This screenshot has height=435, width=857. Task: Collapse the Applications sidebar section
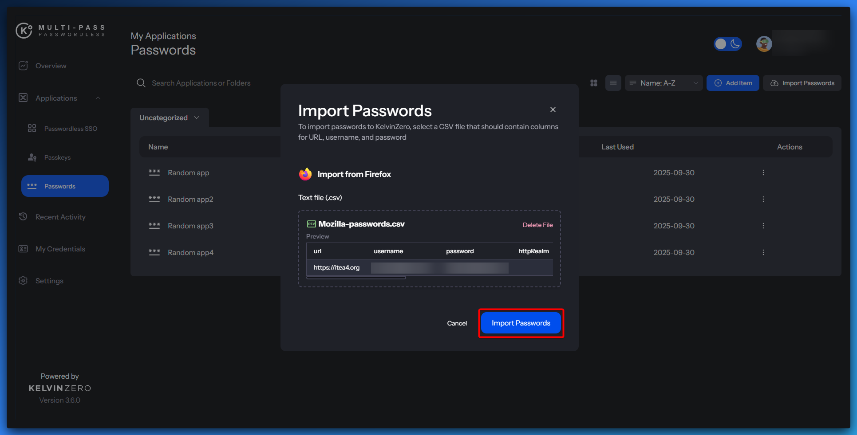pyautogui.click(x=98, y=98)
